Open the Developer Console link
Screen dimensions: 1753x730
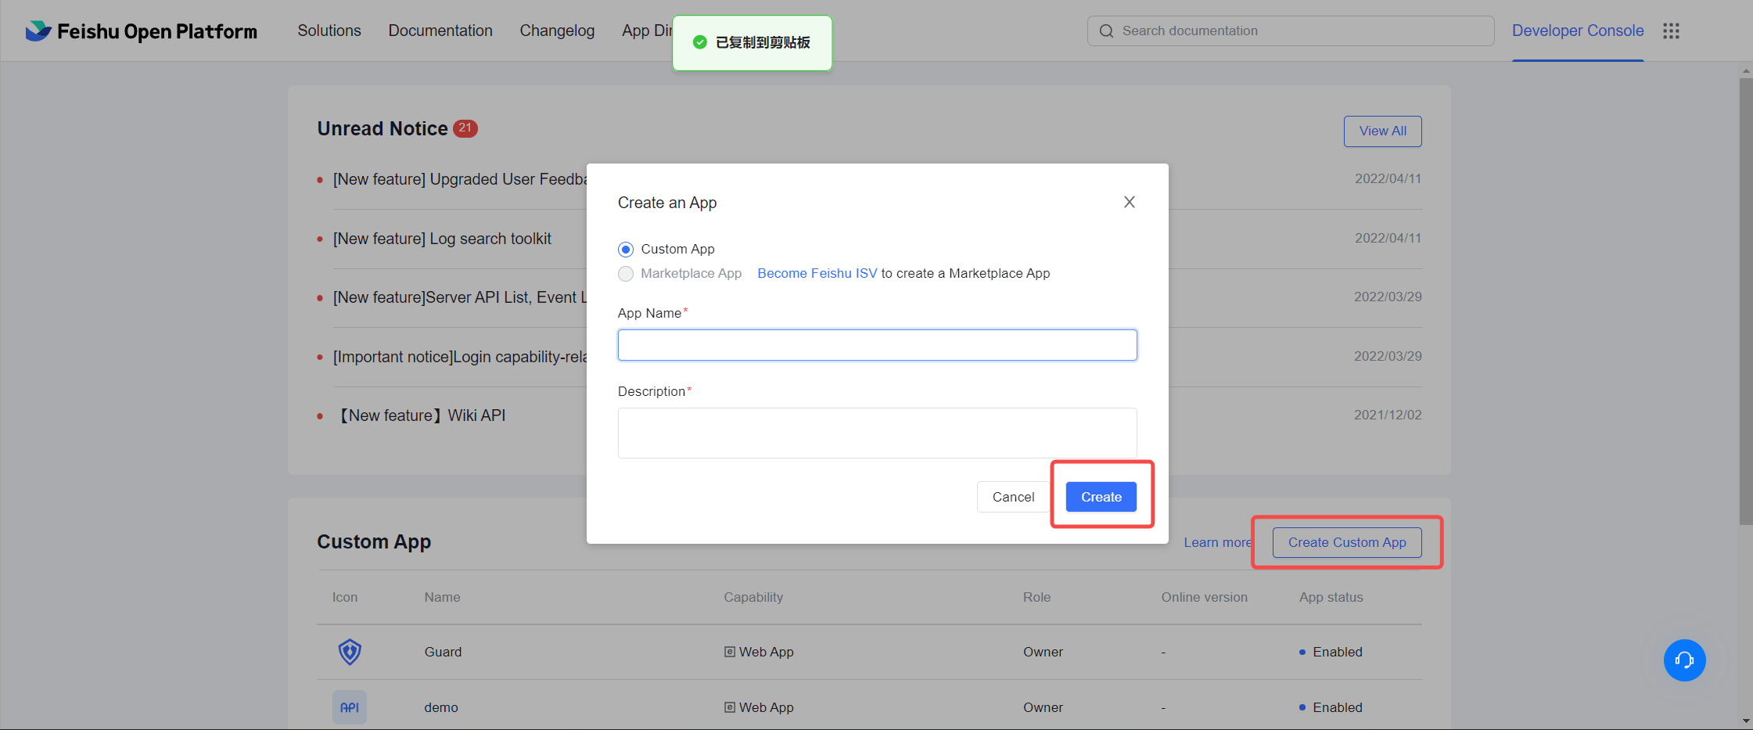[x=1577, y=31]
